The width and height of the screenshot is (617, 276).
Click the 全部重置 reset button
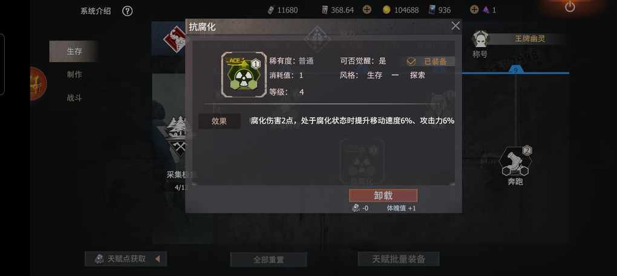click(x=269, y=260)
